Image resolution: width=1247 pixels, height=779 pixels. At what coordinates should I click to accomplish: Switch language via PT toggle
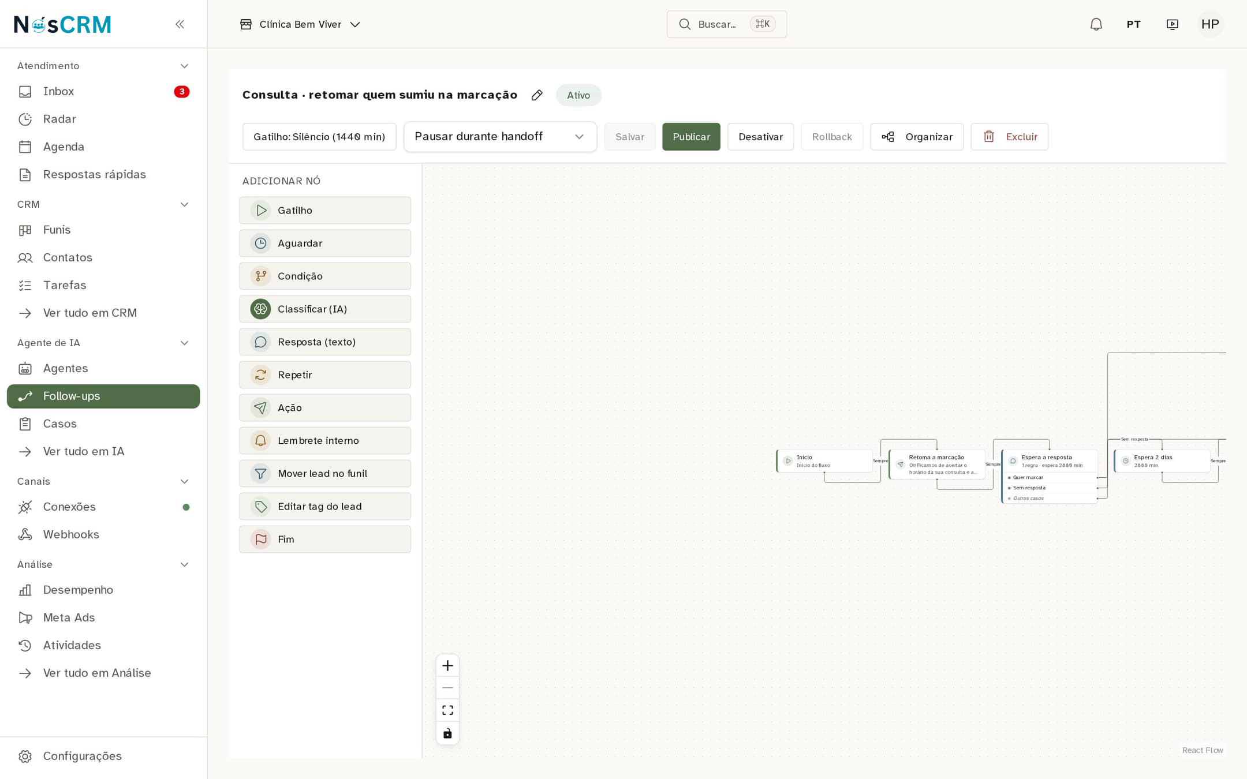pyautogui.click(x=1133, y=24)
